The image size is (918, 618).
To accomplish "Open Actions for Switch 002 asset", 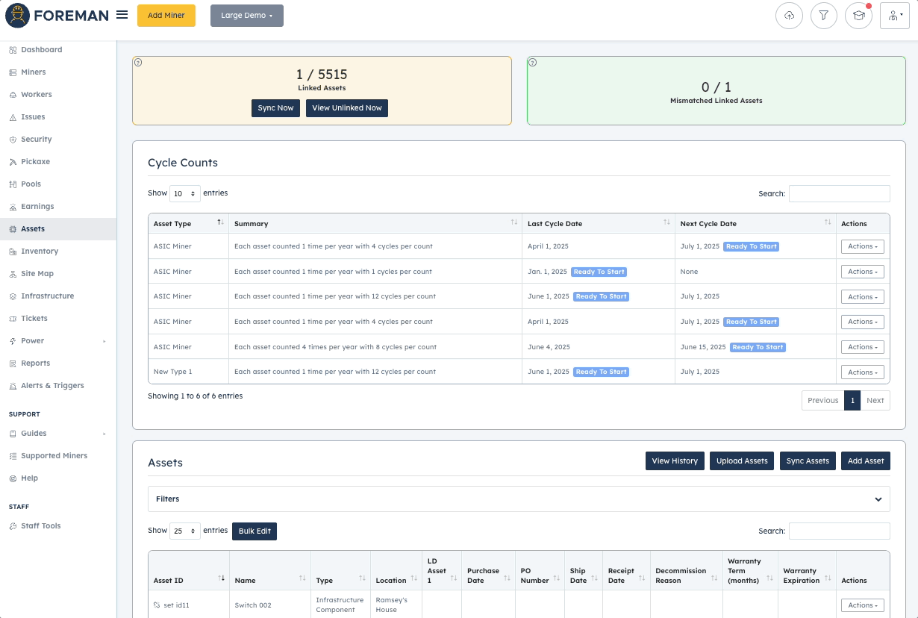I will pyautogui.click(x=863, y=605).
